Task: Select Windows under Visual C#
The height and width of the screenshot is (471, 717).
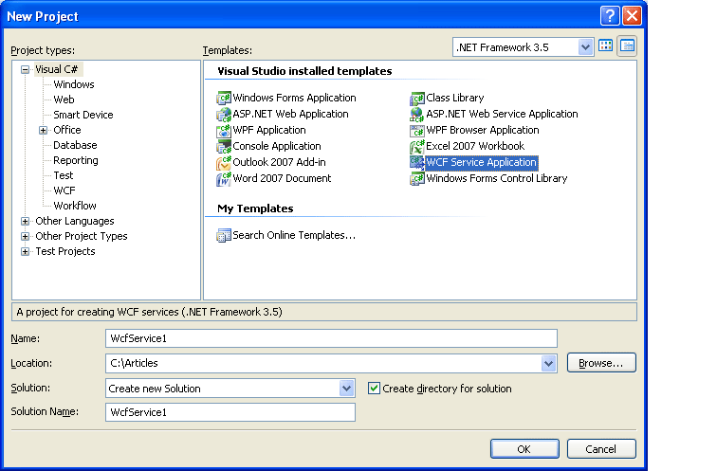Action: tap(74, 84)
